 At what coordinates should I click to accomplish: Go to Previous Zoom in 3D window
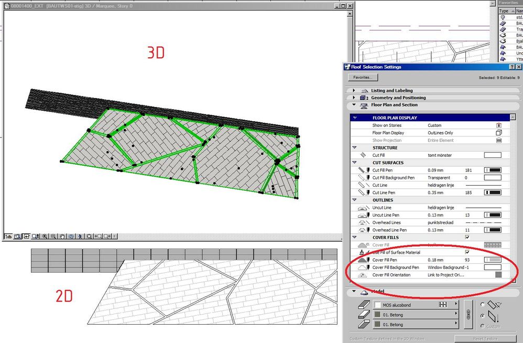[x=97, y=236]
